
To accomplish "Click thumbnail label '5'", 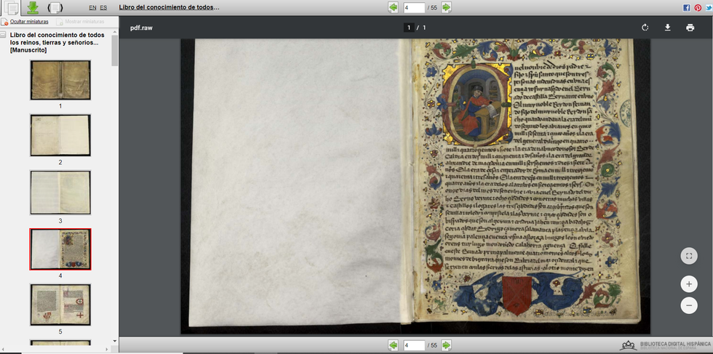I will (60, 331).
